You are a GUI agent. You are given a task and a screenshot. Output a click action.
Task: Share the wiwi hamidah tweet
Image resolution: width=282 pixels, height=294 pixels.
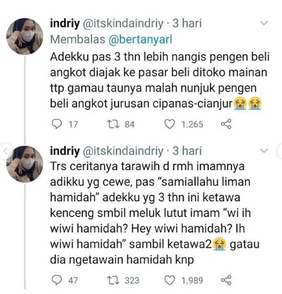pyautogui.click(x=226, y=280)
